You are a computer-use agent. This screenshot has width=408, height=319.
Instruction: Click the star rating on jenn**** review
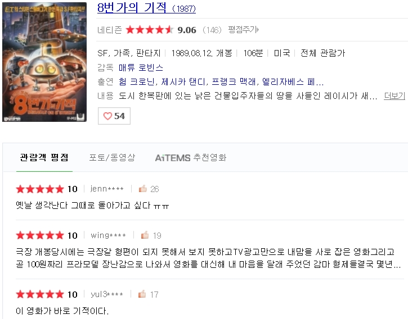(40, 189)
